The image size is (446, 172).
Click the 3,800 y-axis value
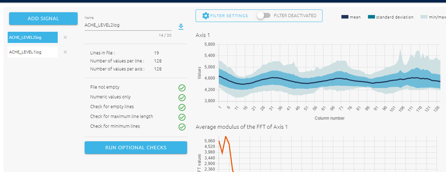(210, 101)
